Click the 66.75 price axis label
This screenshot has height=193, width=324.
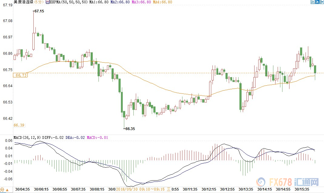coord(8,70)
